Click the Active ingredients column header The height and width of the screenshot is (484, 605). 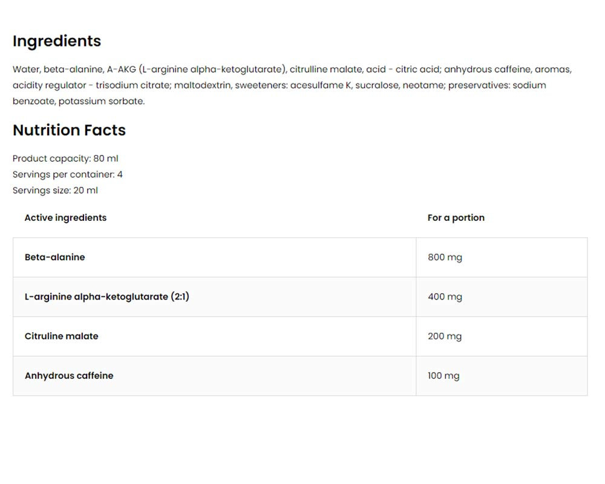pyautogui.click(x=65, y=218)
